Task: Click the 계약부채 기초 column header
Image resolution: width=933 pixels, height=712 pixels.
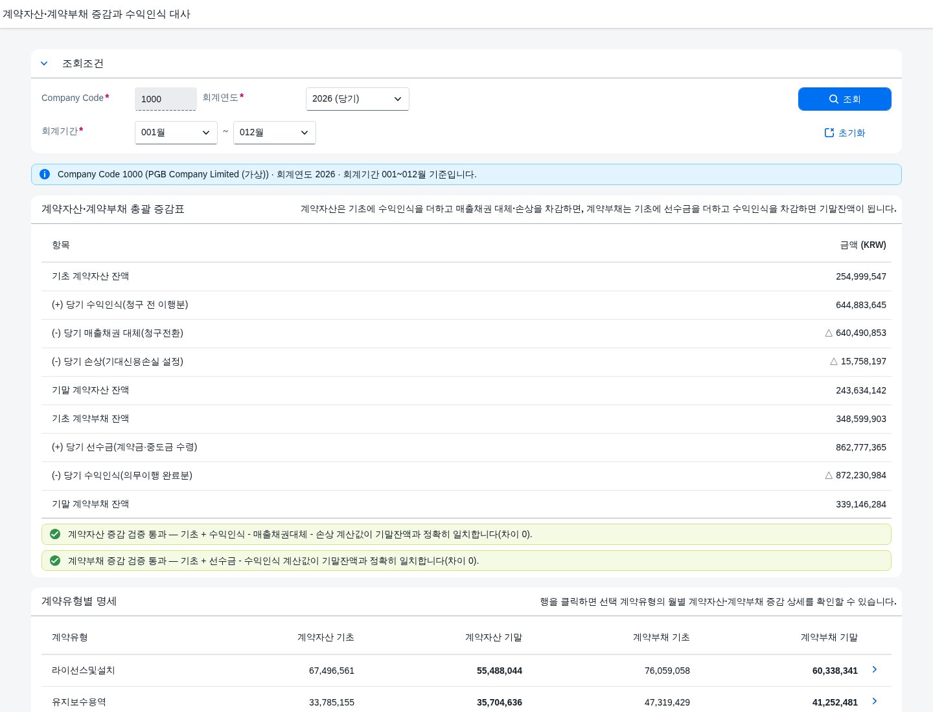Action: [x=662, y=638]
